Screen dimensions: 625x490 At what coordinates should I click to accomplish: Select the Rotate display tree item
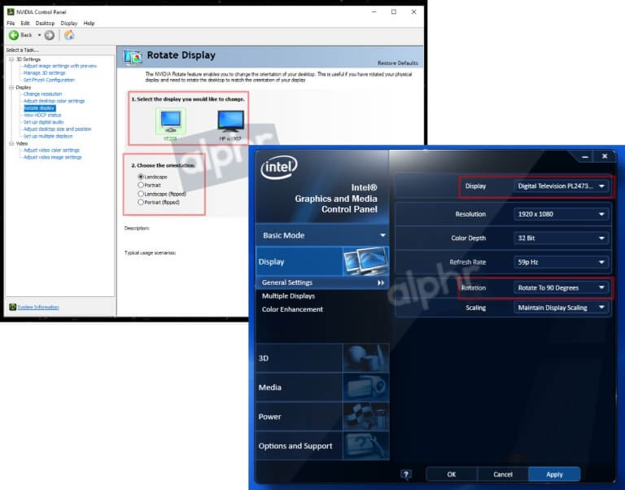point(39,108)
